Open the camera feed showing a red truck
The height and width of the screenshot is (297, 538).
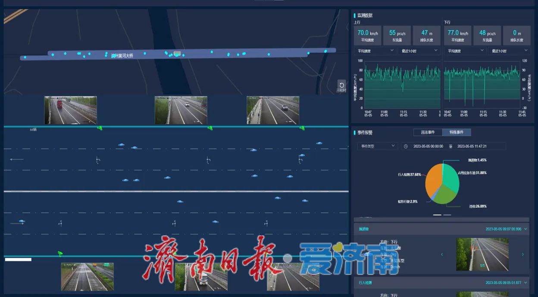click(x=70, y=110)
